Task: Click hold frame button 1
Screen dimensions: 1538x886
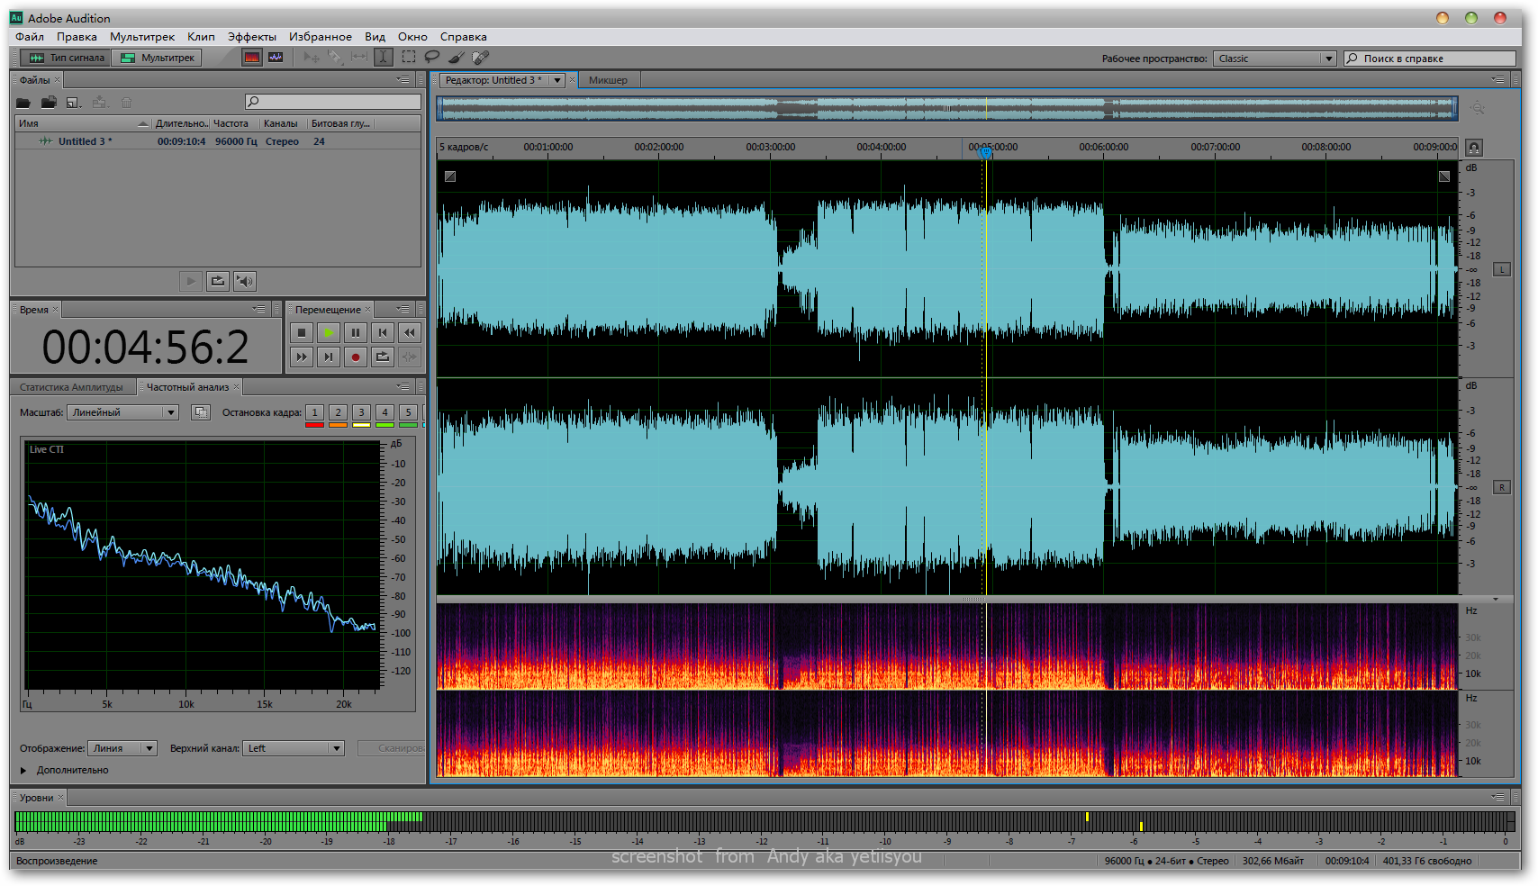Action: pyautogui.click(x=314, y=412)
